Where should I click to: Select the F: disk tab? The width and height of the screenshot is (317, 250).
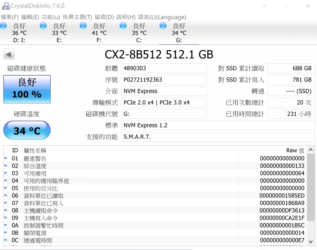pyautogui.click(x=99, y=33)
